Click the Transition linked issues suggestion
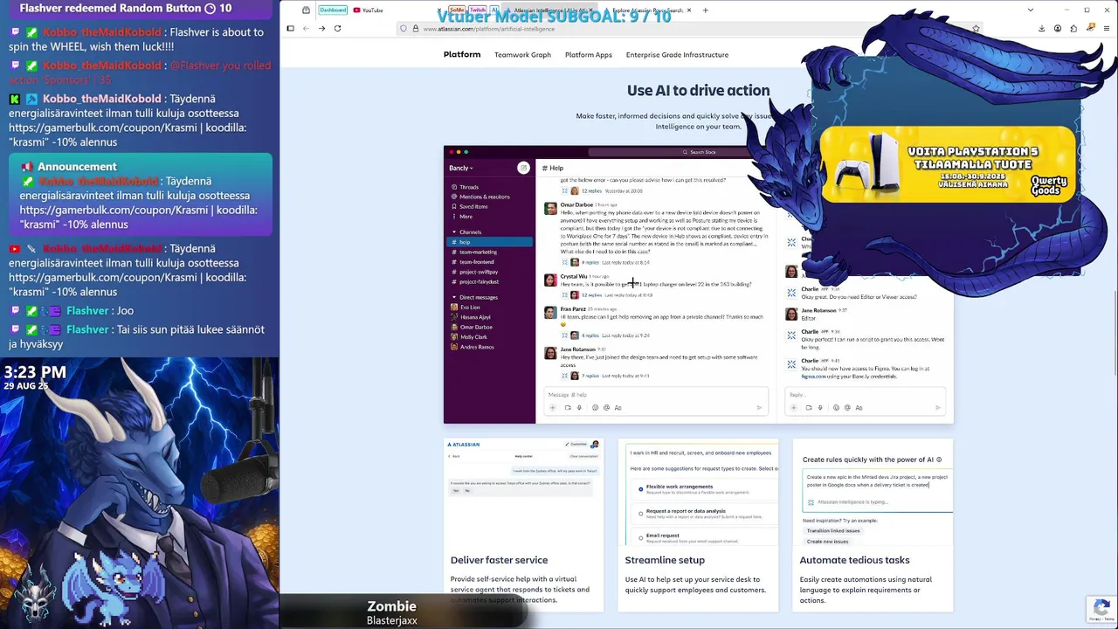 click(833, 530)
